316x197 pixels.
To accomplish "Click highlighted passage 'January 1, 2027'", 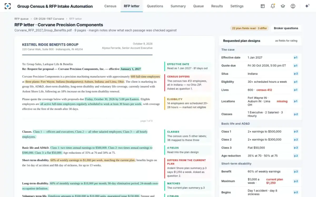I will pos(131,69).
